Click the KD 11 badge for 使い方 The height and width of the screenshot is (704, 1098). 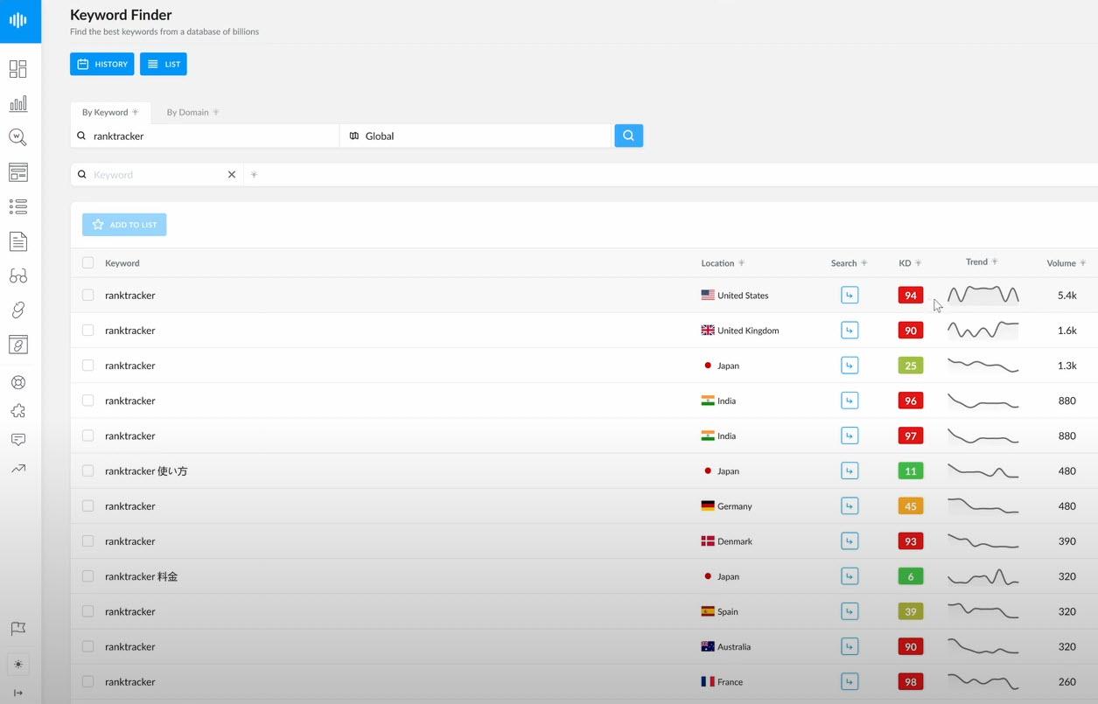(x=910, y=470)
